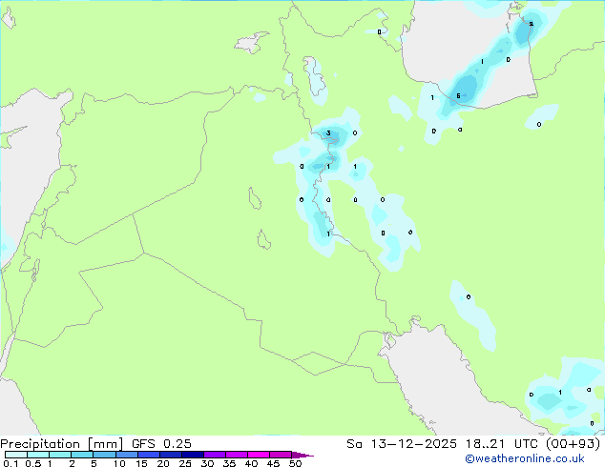Choose the 40–45 mm magenta legend box
605x467 pixels.
(259, 455)
